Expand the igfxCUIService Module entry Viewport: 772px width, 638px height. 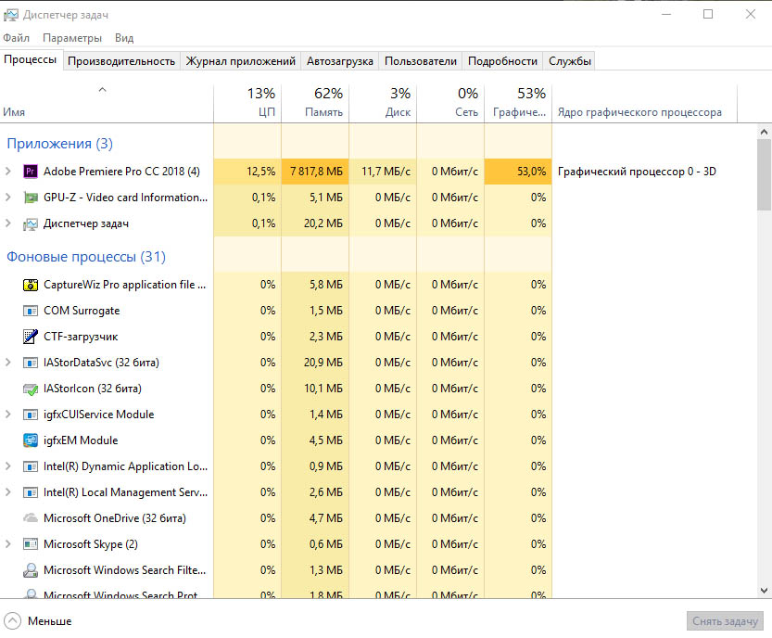8,415
